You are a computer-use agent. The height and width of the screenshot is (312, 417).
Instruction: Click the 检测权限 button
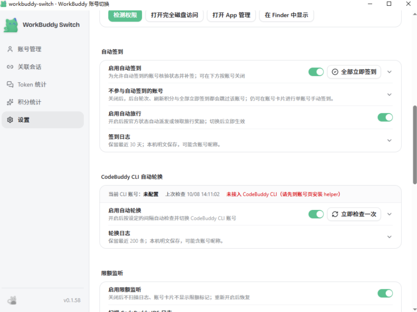click(x=125, y=15)
